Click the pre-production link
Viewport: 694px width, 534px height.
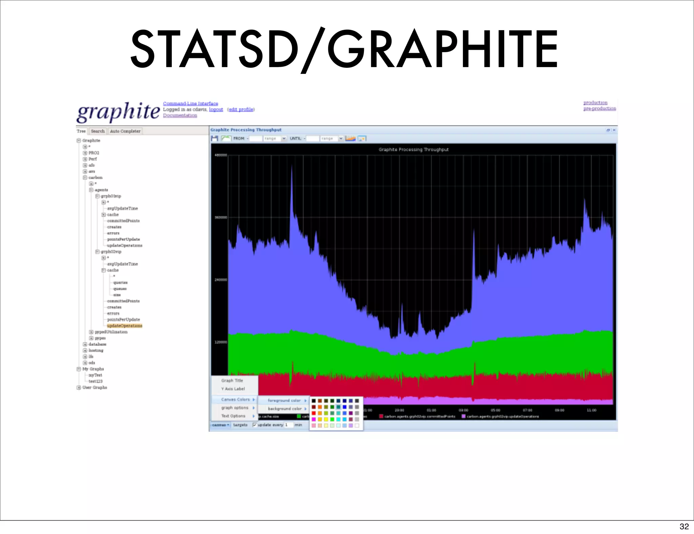click(x=599, y=108)
